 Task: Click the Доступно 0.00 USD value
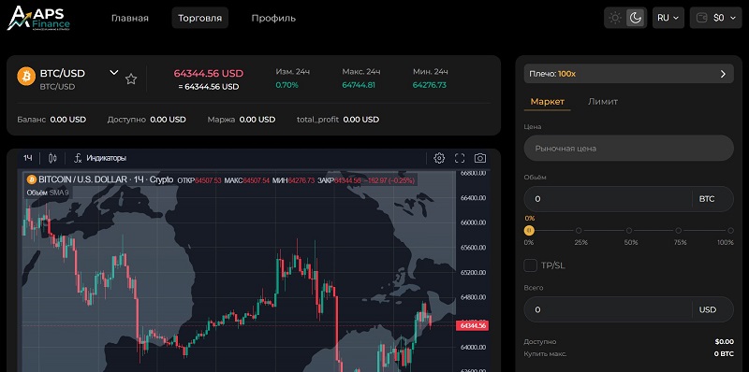pos(168,120)
